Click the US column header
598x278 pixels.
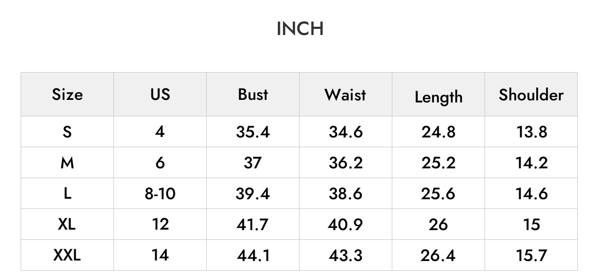point(160,94)
